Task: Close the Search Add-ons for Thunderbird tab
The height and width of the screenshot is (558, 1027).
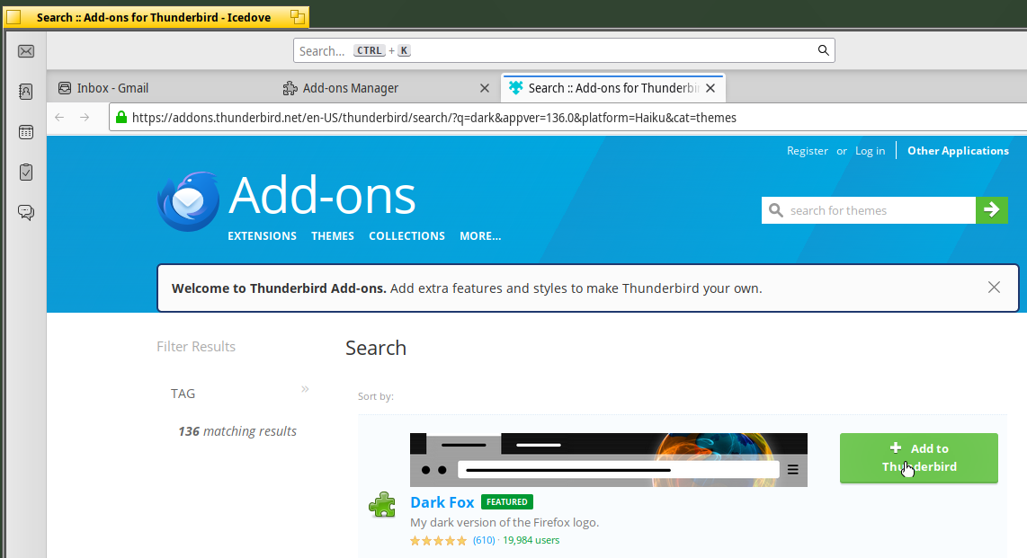Action: pyautogui.click(x=710, y=88)
